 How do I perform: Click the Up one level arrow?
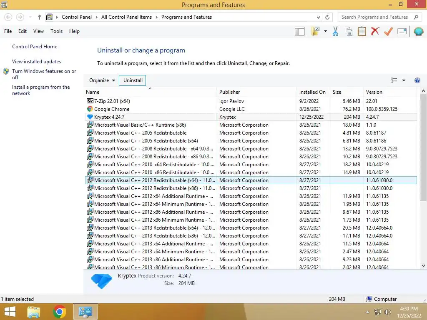tap(40, 17)
